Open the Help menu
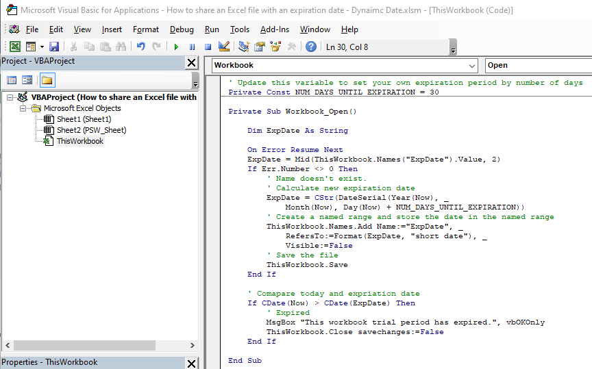Screen dimensions: 592x369 point(349,29)
